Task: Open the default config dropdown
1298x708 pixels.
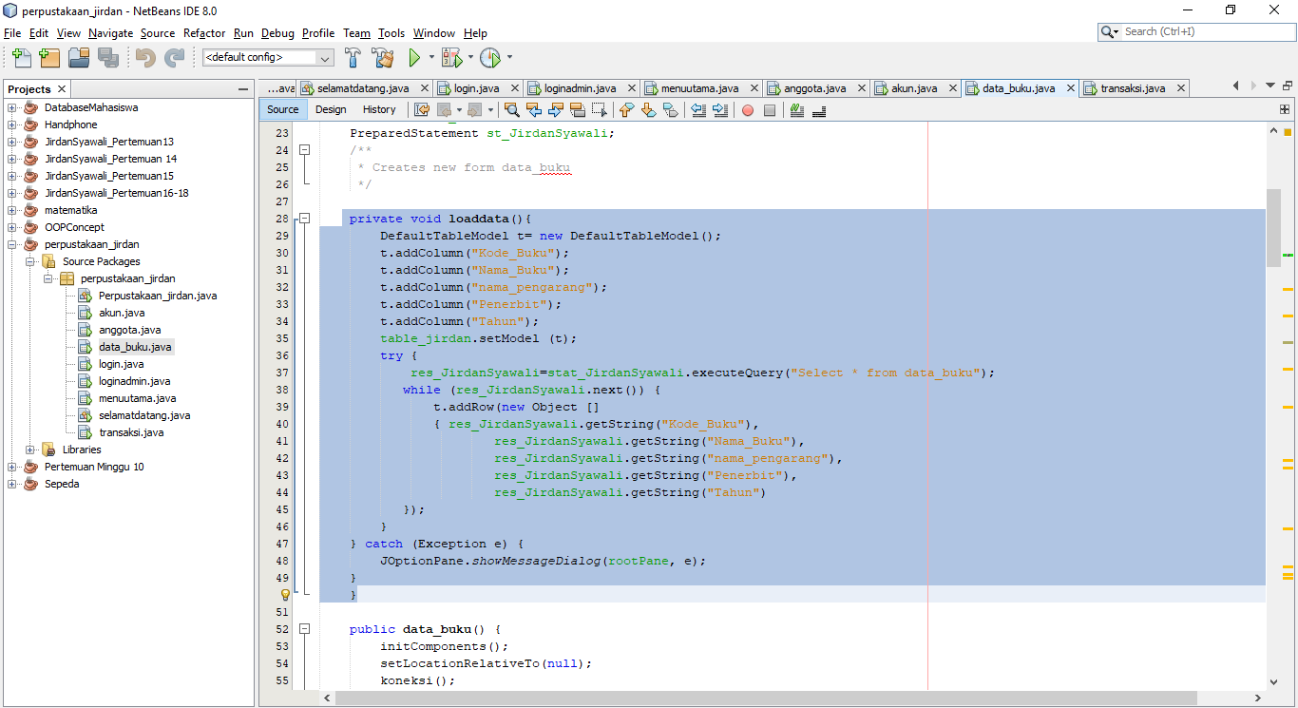Action: 323,58
